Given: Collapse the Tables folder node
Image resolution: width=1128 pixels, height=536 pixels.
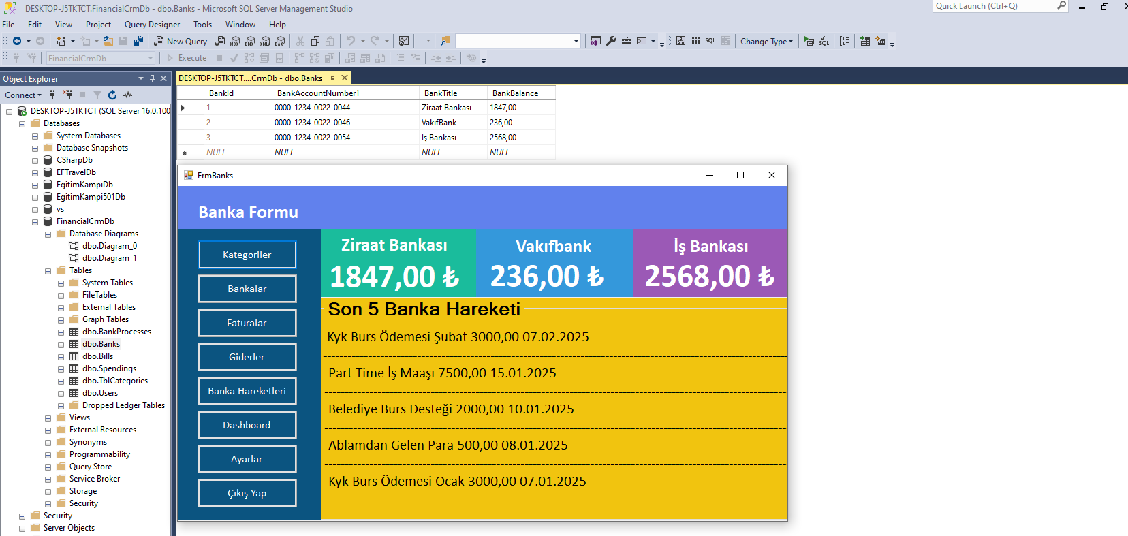Looking at the screenshot, I should [x=48, y=271].
